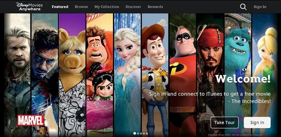Viewport: 281px width, 137px height.
Task: Click the Take Tour button
Action: pyautogui.click(x=225, y=122)
